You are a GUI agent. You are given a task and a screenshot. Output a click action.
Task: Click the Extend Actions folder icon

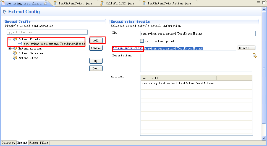click(x=15, y=49)
